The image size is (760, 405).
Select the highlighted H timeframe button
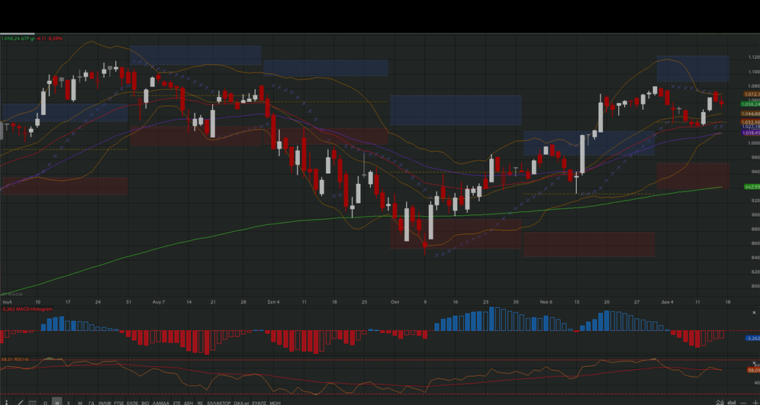56,401
